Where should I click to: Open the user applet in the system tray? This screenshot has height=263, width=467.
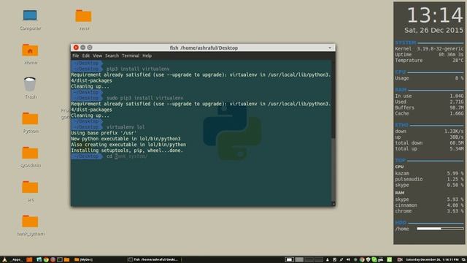pyautogui.click(x=328, y=260)
